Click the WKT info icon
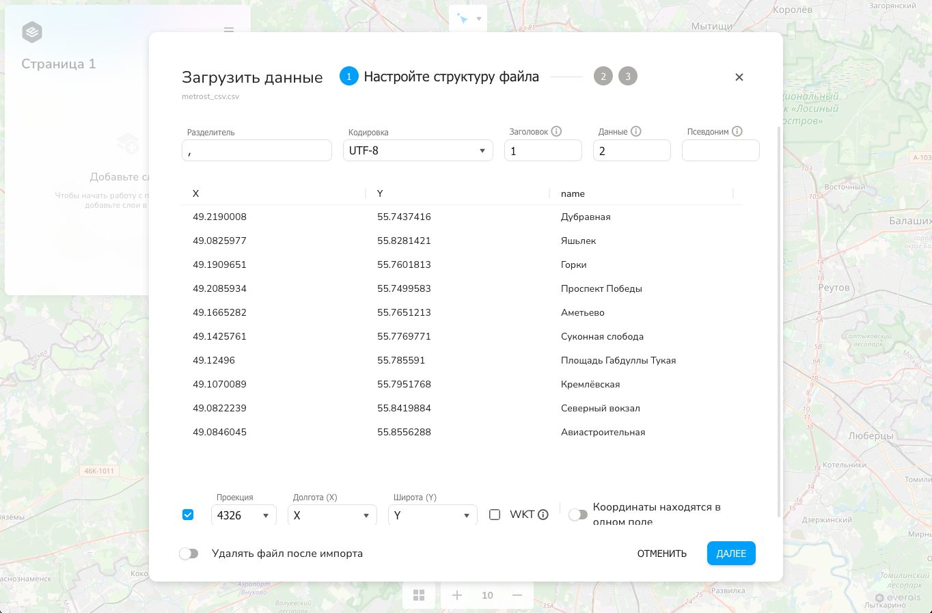Image resolution: width=932 pixels, height=613 pixels. coord(543,515)
